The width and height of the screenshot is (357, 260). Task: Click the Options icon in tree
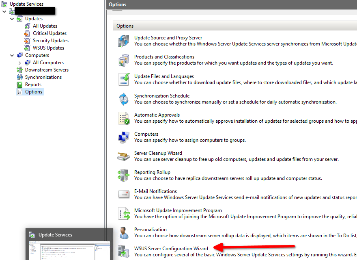pos(20,92)
